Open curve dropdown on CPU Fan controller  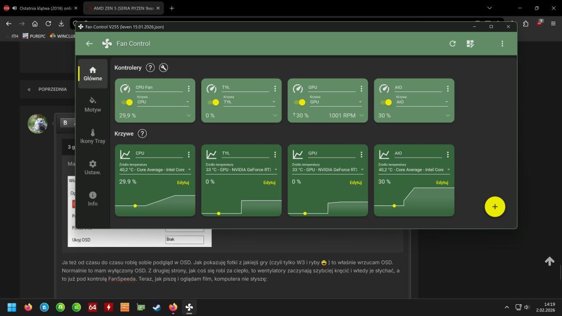click(163, 102)
